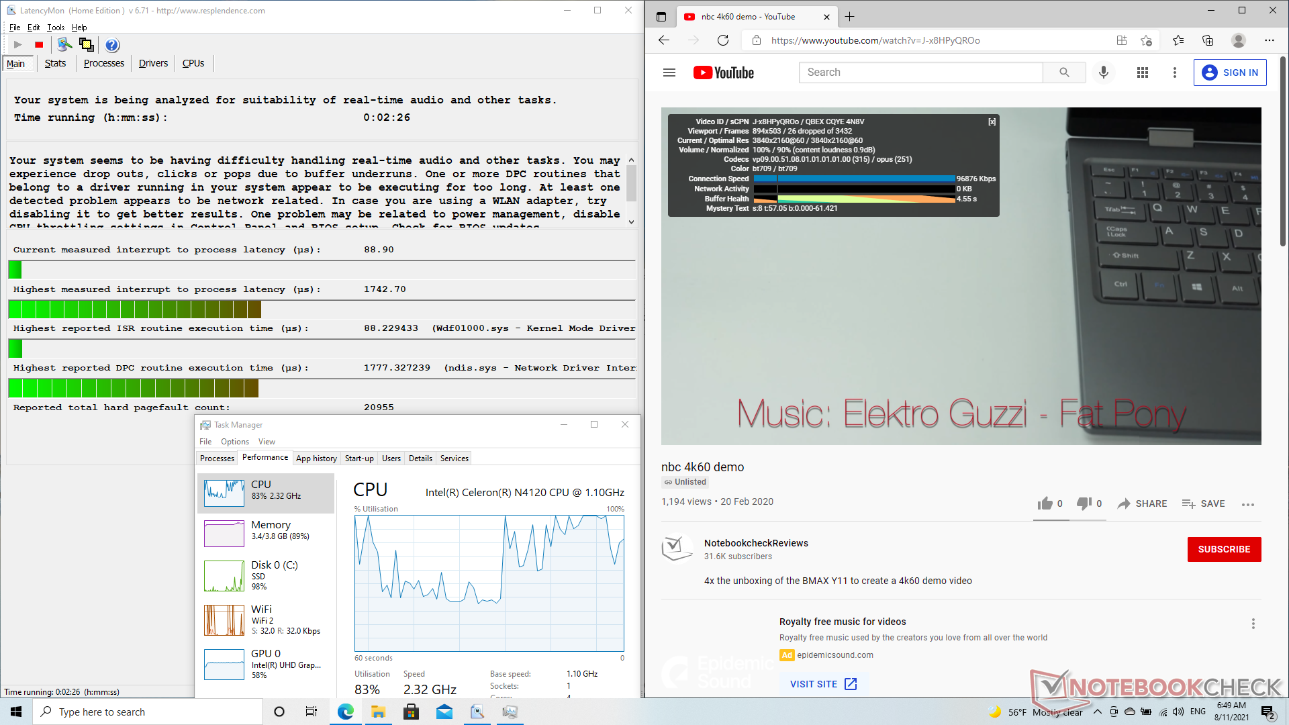Refresh the YouTube page
1289x725 pixels.
click(723, 40)
